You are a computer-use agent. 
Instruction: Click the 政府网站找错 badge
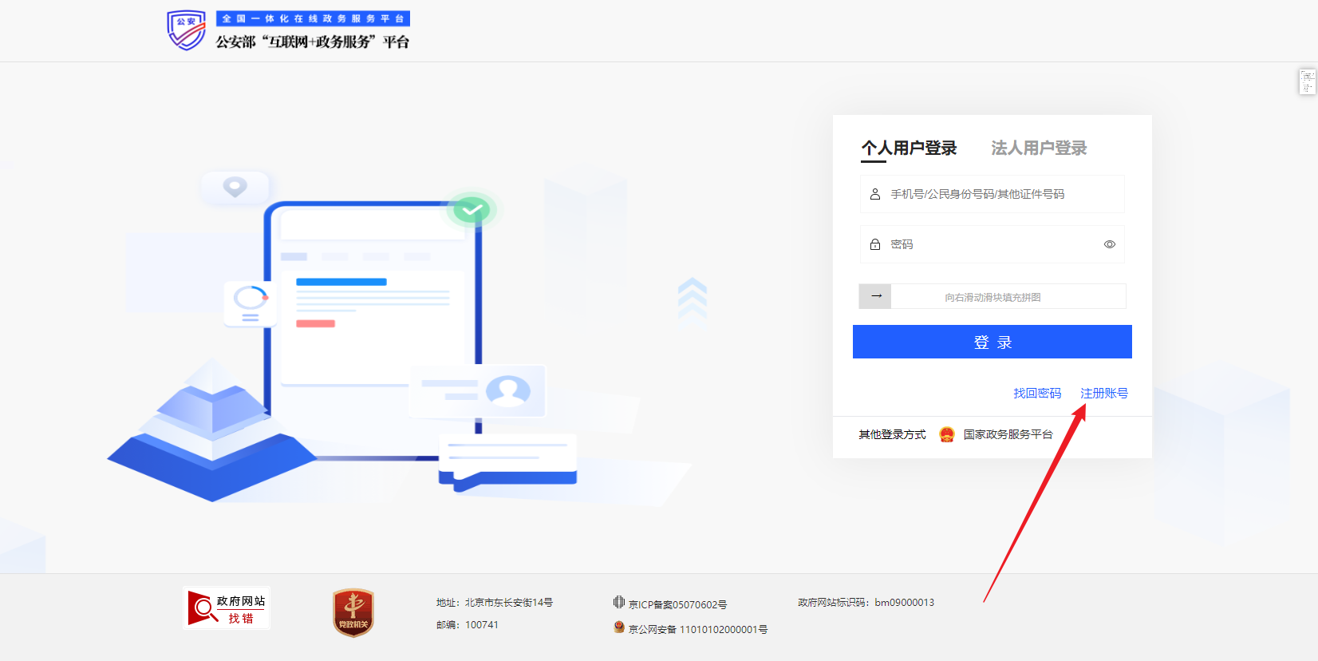coord(227,608)
